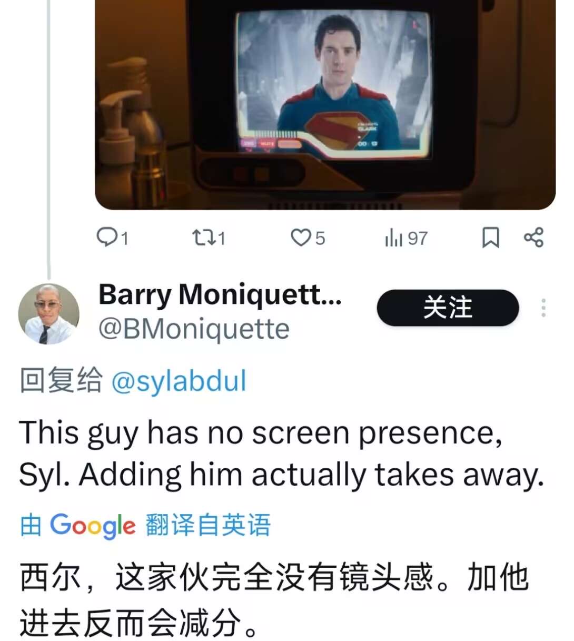The image size is (574, 641).
Task: Bookmark the post with the bookmark icon
Action: (x=490, y=238)
